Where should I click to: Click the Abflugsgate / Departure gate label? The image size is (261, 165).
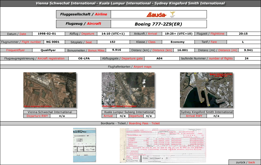tap(123, 59)
